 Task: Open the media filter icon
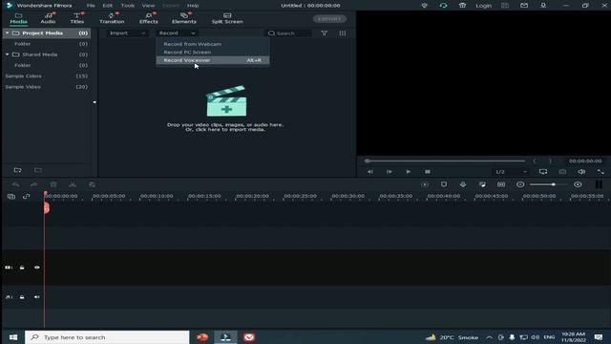[x=325, y=33]
